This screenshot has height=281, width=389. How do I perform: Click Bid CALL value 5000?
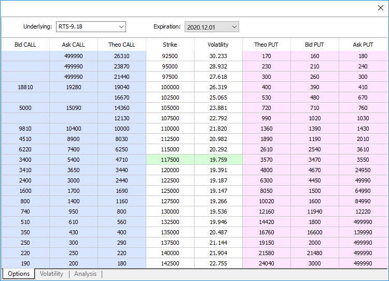tap(25, 108)
